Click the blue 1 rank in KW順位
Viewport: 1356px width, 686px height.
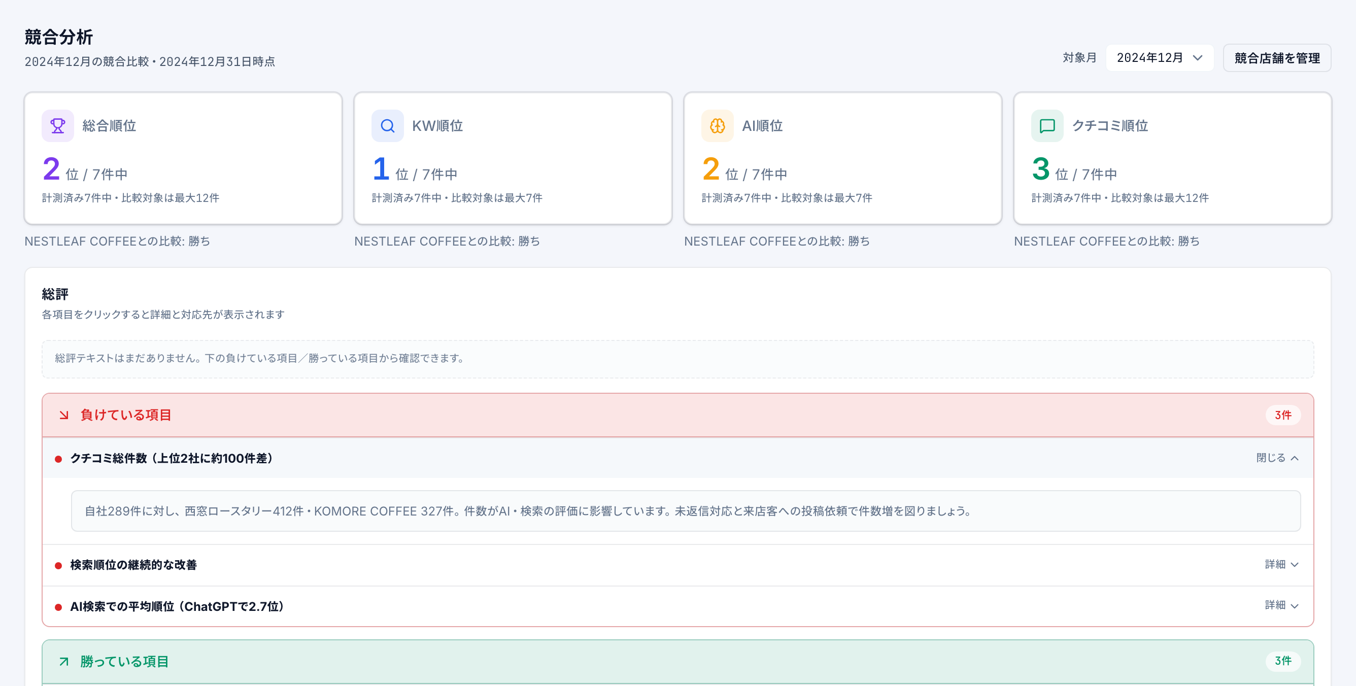click(381, 169)
